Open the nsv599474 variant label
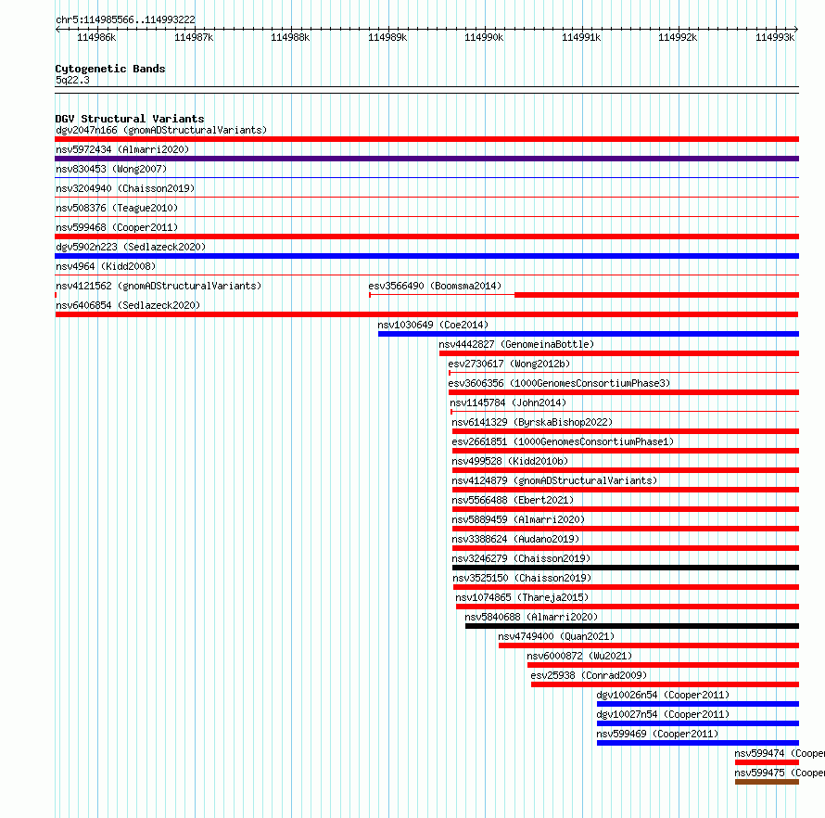Image resolution: width=825 pixels, height=818 pixels. pos(780,753)
